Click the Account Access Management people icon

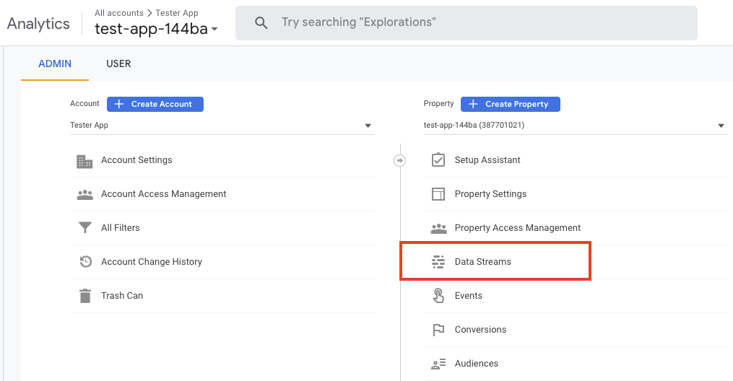[84, 195]
